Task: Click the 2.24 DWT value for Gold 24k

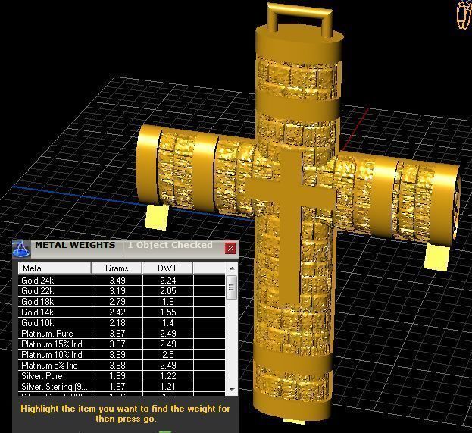Action: pyautogui.click(x=167, y=281)
